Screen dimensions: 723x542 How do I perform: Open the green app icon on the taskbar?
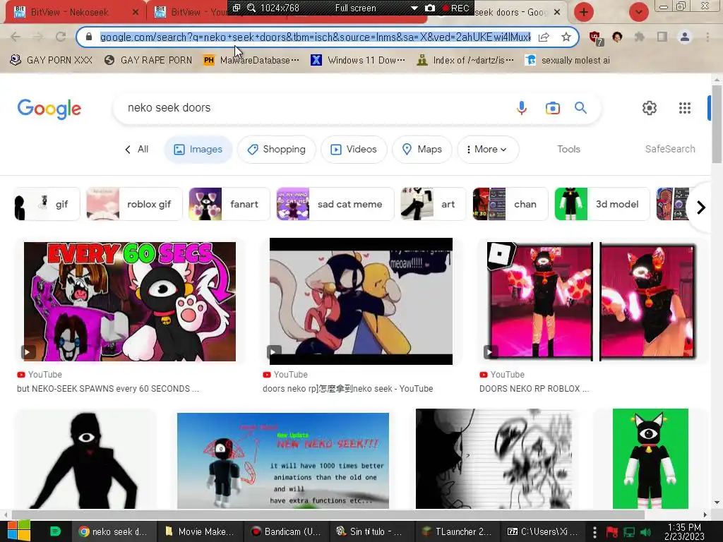[x=55, y=531]
